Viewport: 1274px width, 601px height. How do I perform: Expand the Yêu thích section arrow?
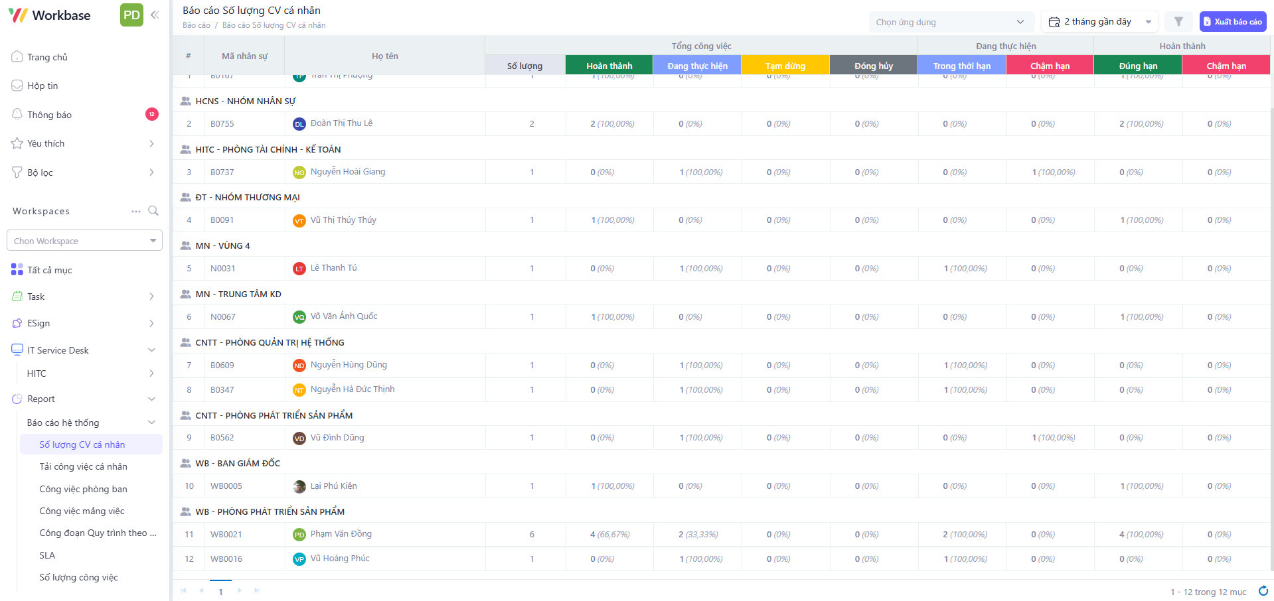coord(151,143)
